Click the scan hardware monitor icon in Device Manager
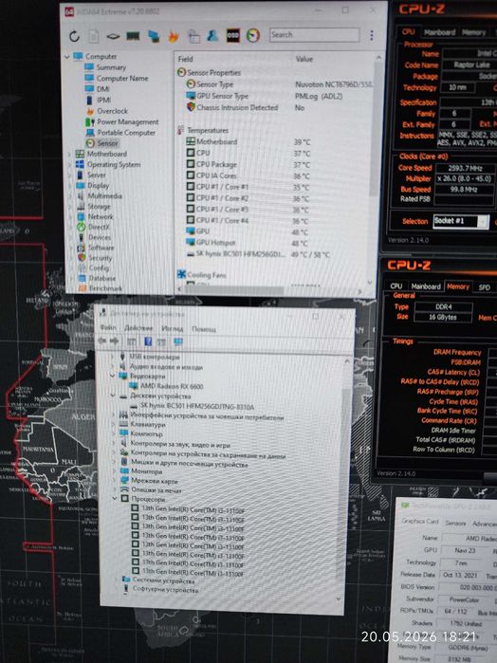Viewport: 497px width, 663px height. coord(178,341)
